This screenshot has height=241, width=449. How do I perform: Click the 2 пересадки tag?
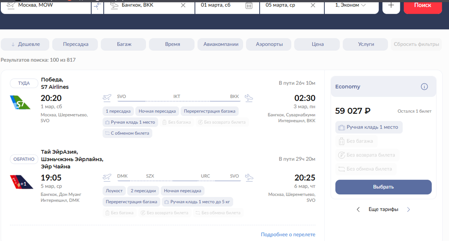coord(143,191)
